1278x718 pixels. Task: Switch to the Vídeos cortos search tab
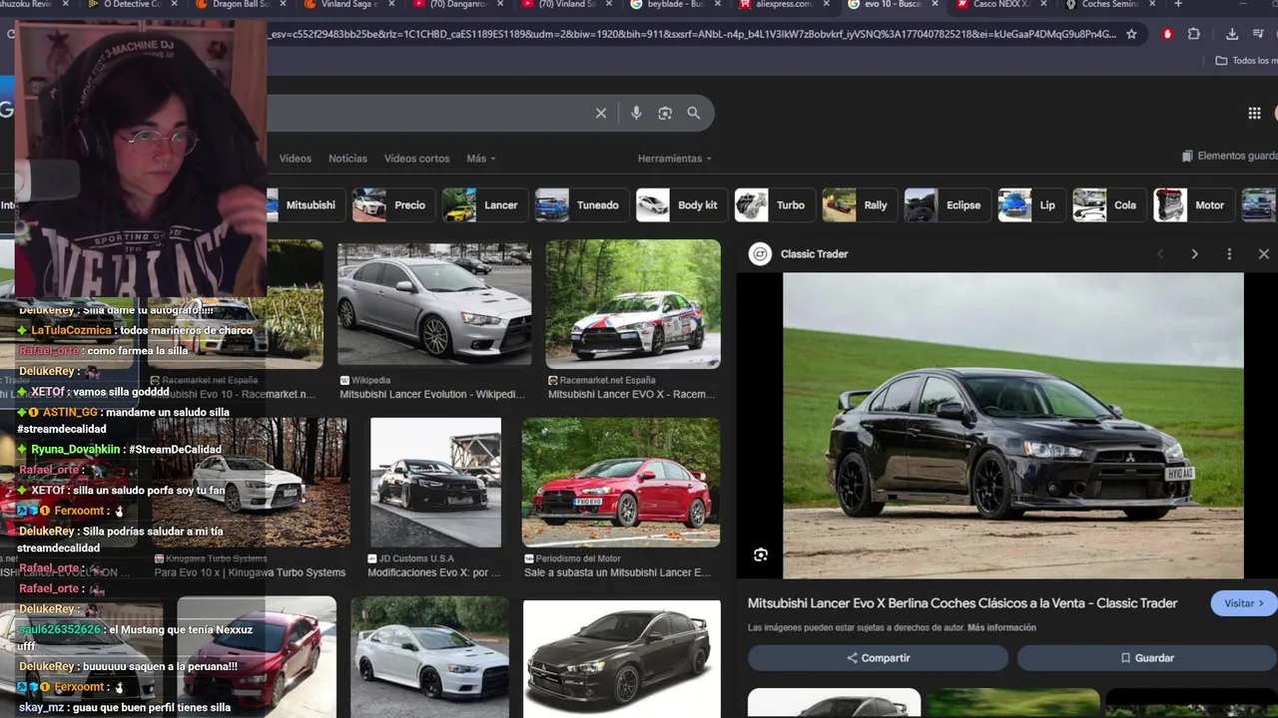pos(416,159)
